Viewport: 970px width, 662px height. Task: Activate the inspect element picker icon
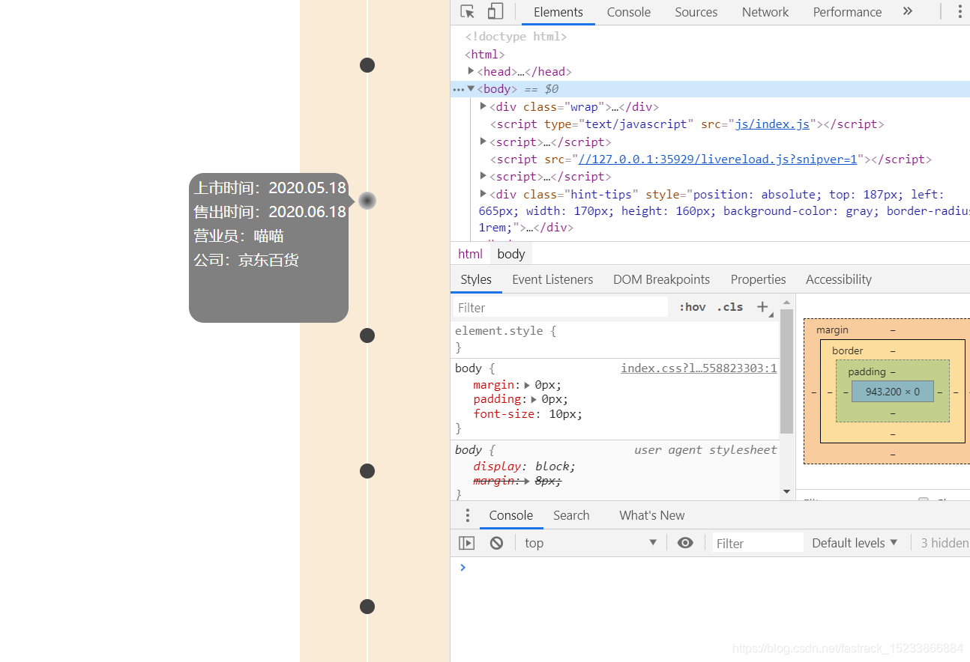pyautogui.click(x=467, y=12)
